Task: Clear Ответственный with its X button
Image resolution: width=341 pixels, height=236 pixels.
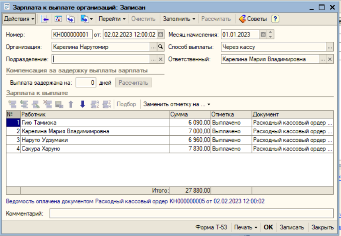Action: pyautogui.click(x=330, y=59)
